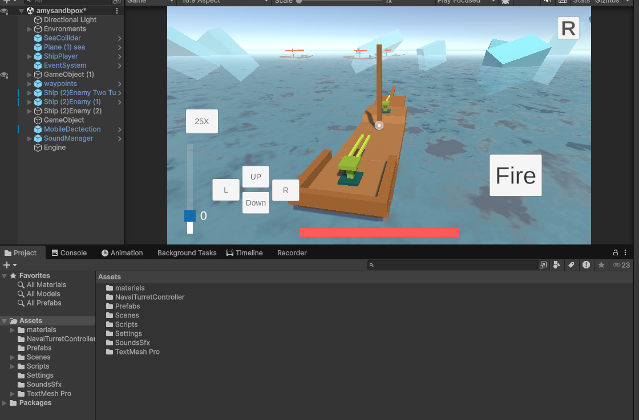639x420 pixels.
Task: Click the NavalTurretController folder icon in Assets list
Action: (109, 297)
